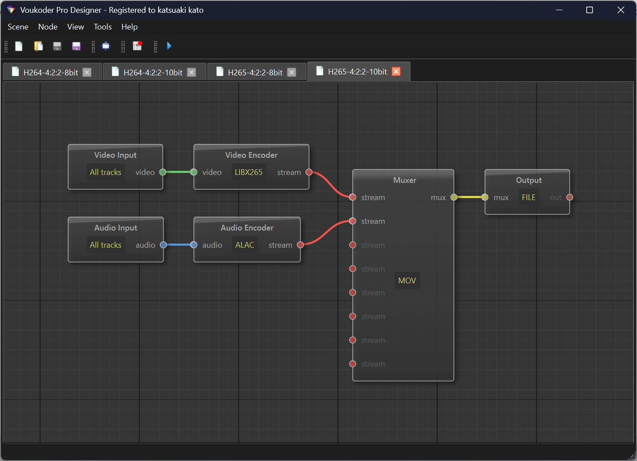Image resolution: width=637 pixels, height=461 pixels.
Task: Click the Muxer's yellow mux output port
Action: click(x=453, y=197)
